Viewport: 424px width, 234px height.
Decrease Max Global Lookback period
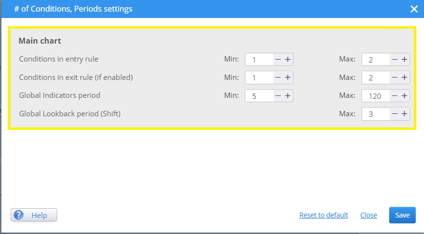click(x=394, y=114)
